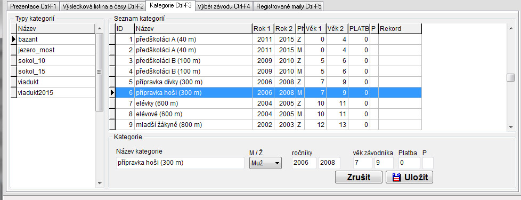Click scroll down arrow of Typy kategorií list
The width and height of the screenshot is (521, 200).
(x=99, y=183)
